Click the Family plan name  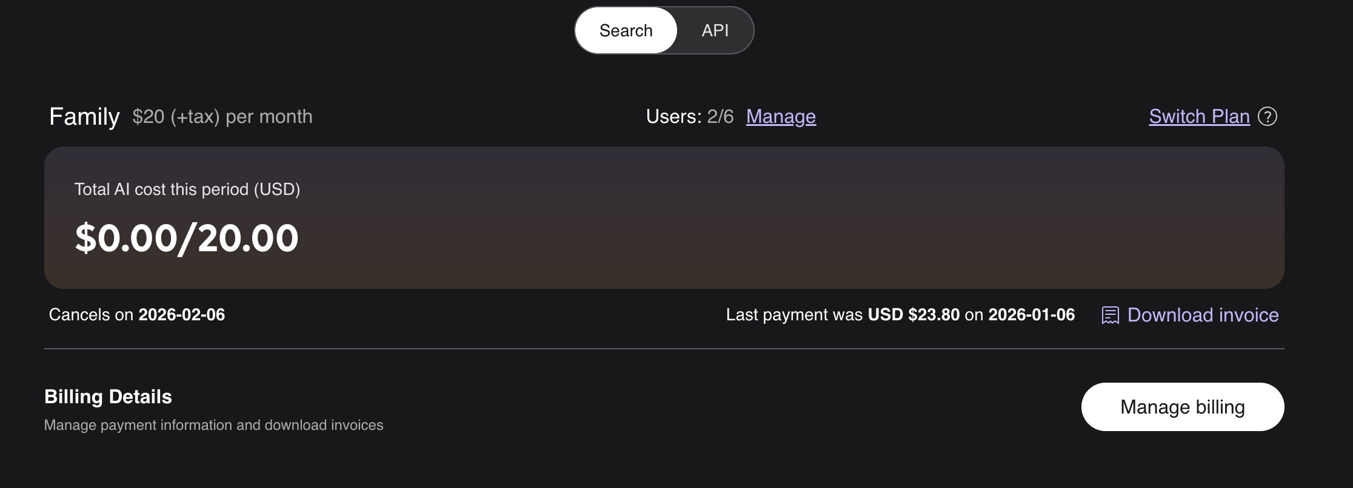[84, 116]
